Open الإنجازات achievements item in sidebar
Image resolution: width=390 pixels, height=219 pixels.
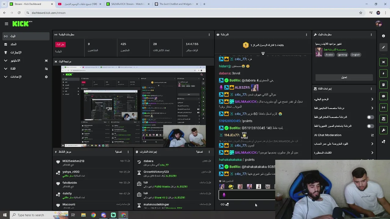(25, 52)
